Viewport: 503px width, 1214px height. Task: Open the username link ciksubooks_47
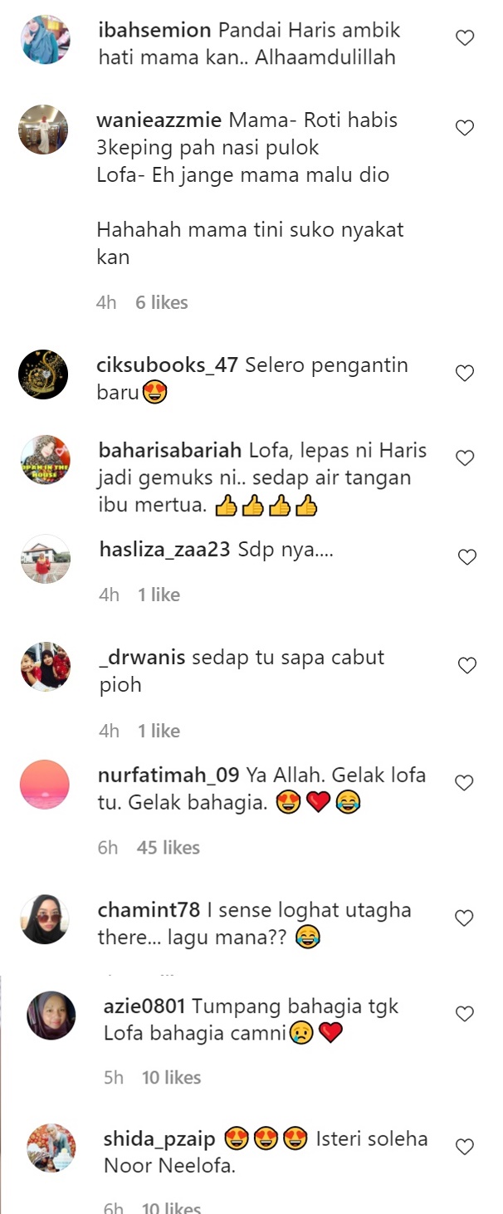(168, 365)
